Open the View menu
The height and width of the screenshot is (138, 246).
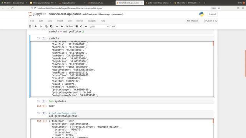click(50, 21)
